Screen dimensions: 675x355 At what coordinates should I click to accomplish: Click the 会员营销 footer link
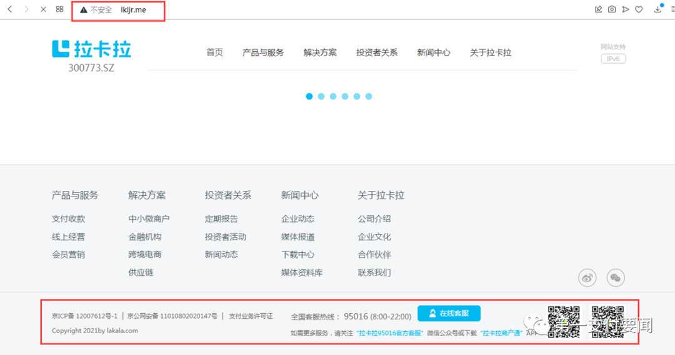(69, 255)
